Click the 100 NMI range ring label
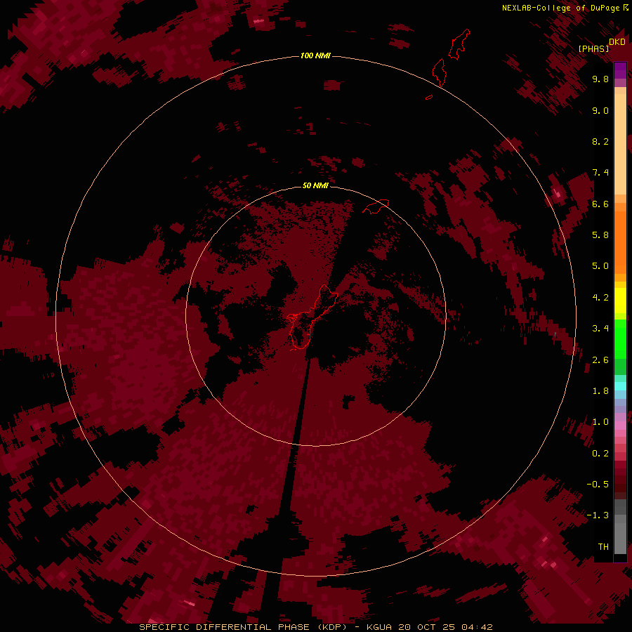The width and height of the screenshot is (632, 632). tap(315, 55)
